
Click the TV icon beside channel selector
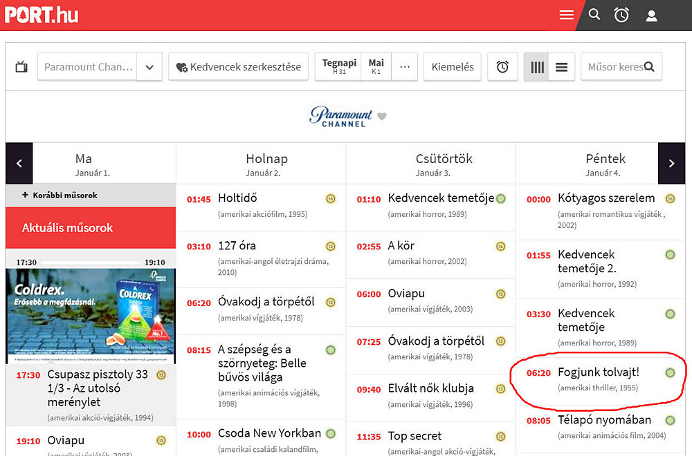coord(21,67)
